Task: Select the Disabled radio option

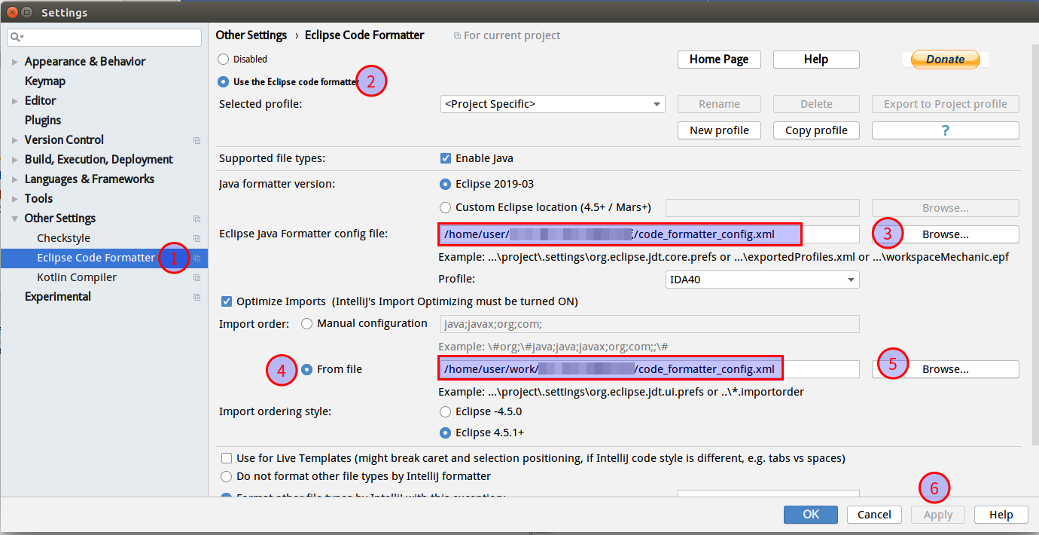Action: pos(223,59)
